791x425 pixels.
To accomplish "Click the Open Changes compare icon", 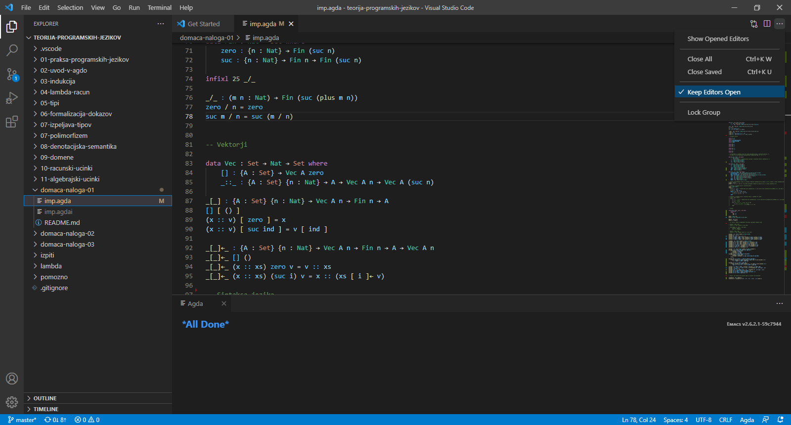I will coord(754,24).
